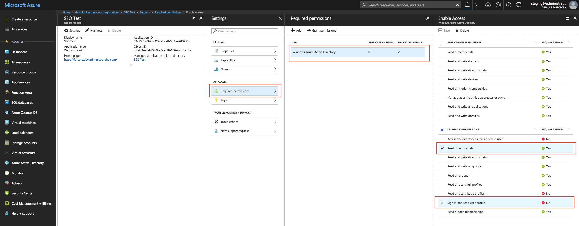Open the help question mark icon
Screen dimensions: 579x226
pos(509,5)
